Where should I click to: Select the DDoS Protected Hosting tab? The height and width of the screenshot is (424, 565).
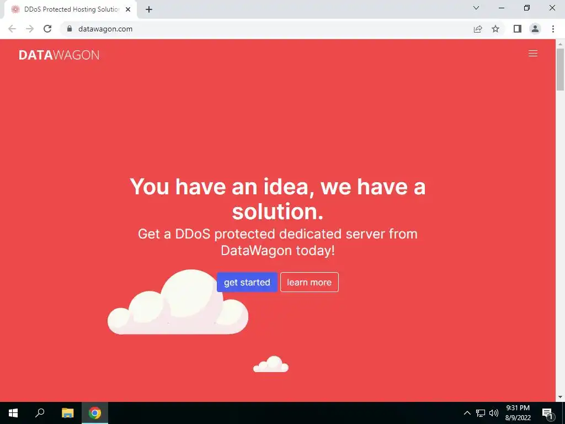coord(71,9)
